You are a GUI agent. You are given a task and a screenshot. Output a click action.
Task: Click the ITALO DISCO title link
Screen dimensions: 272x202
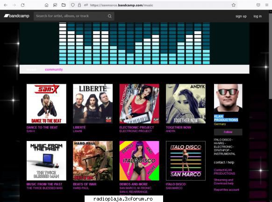[176, 184]
